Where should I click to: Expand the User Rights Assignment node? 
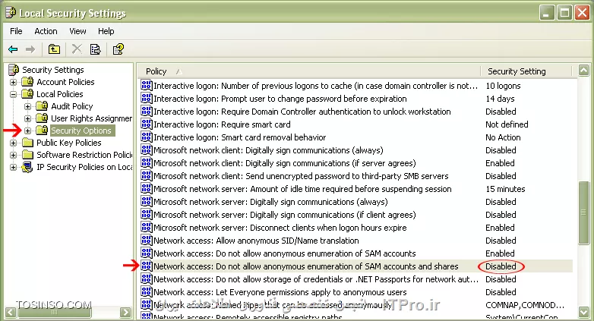click(x=27, y=118)
